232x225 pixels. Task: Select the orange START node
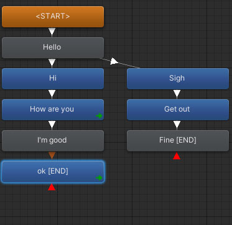point(53,17)
